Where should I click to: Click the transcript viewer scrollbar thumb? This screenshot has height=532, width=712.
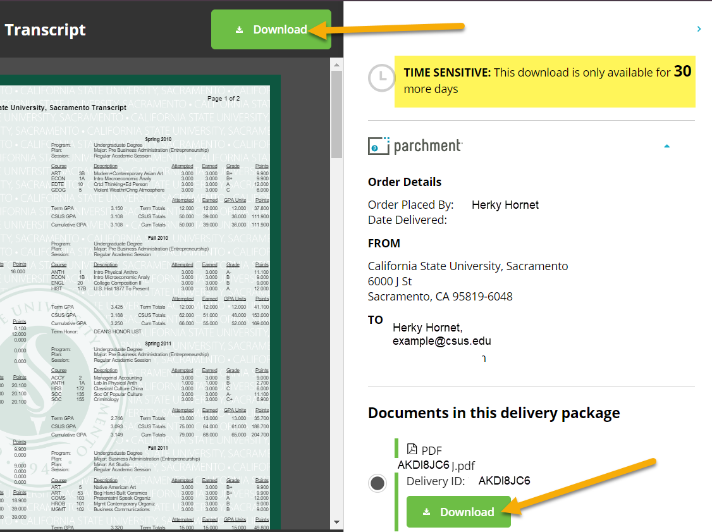[x=336, y=114]
